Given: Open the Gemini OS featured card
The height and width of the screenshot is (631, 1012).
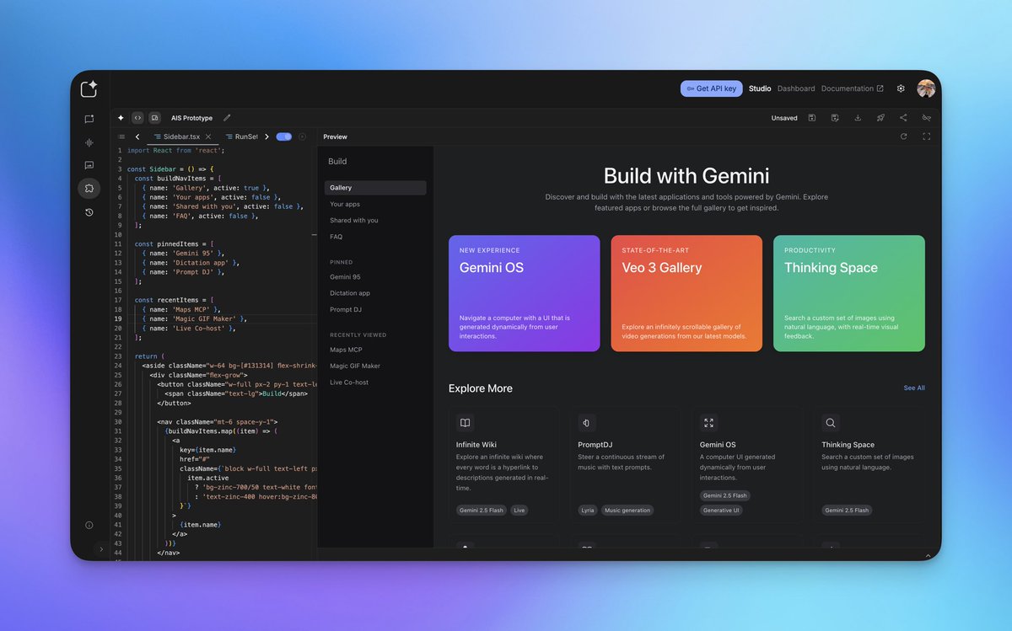Looking at the screenshot, I should click(x=525, y=293).
